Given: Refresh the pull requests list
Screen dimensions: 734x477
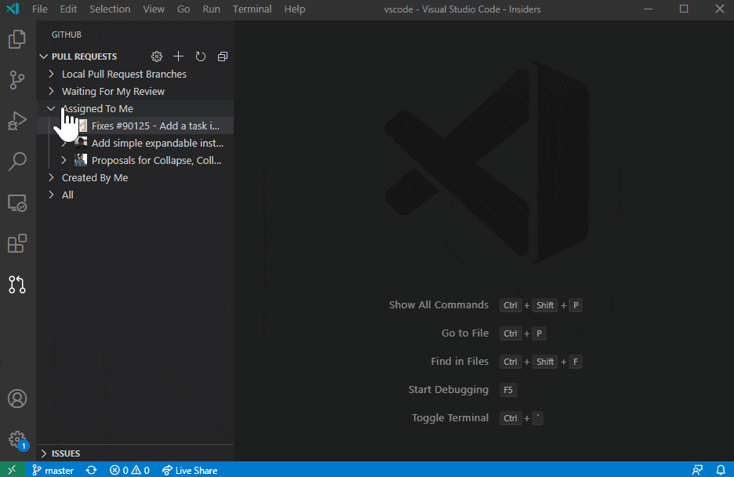Looking at the screenshot, I should tap(200, 56).
